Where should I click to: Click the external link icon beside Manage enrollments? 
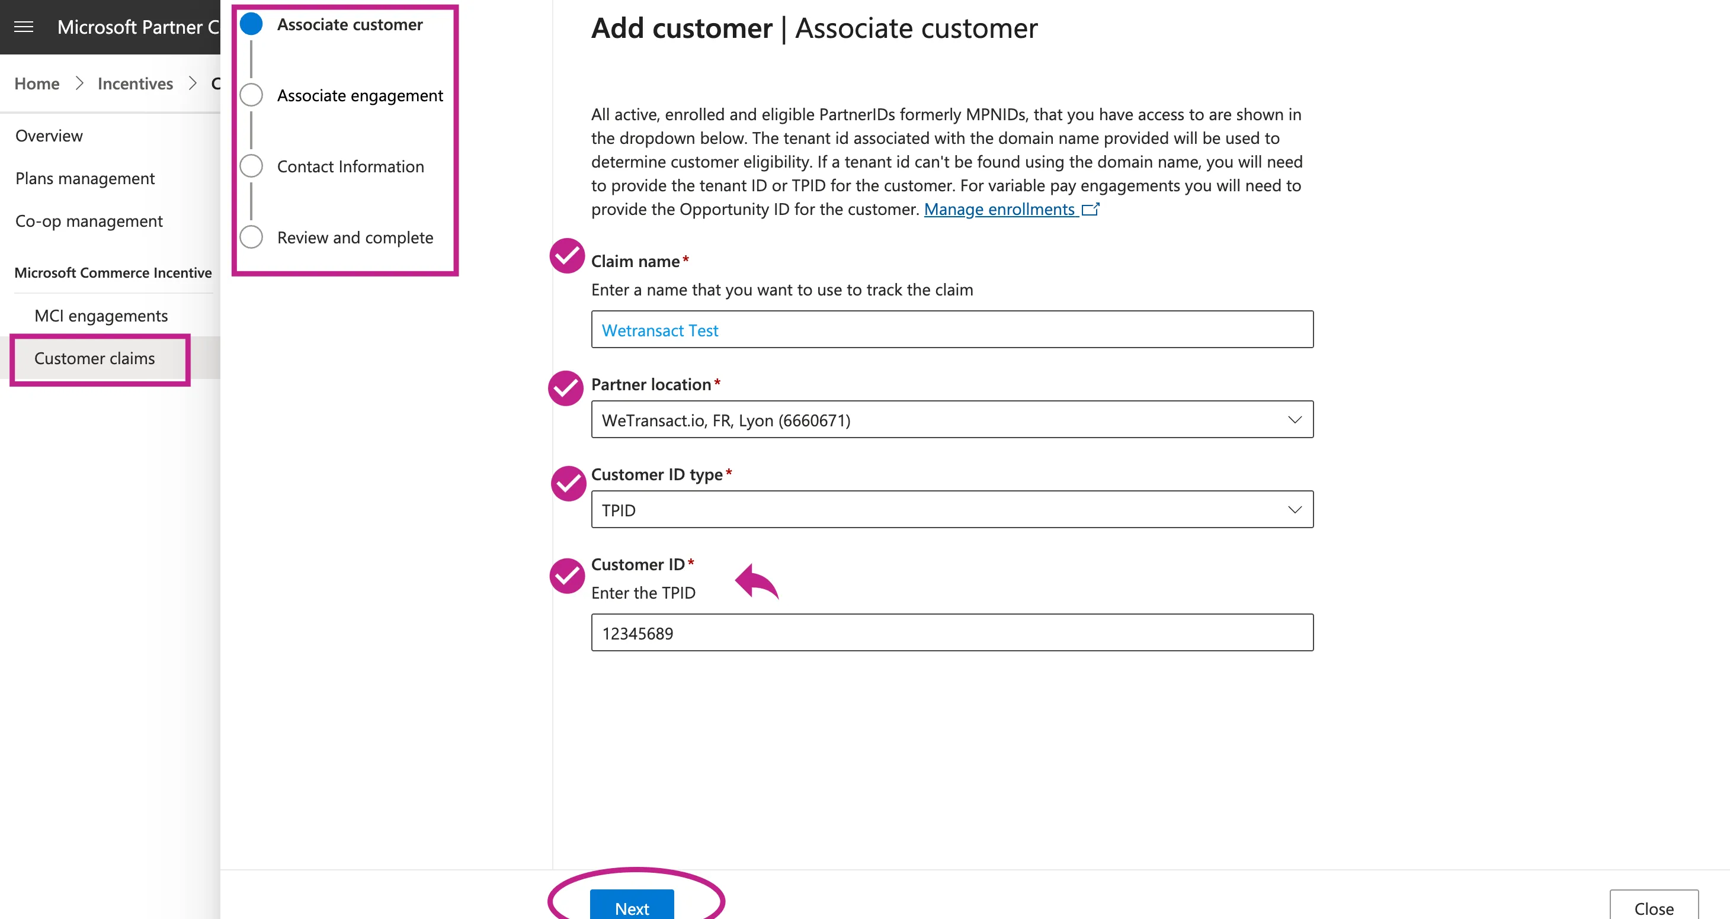1091,210
